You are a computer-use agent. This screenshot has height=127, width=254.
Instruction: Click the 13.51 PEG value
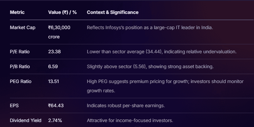(x=53, y=81)
